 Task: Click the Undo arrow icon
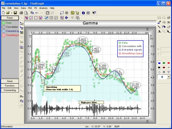click(x=37, y=13)
